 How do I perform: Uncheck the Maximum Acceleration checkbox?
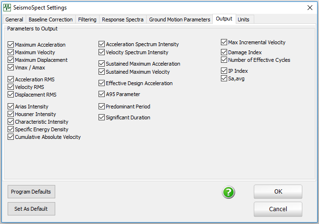tap(11, 45)
